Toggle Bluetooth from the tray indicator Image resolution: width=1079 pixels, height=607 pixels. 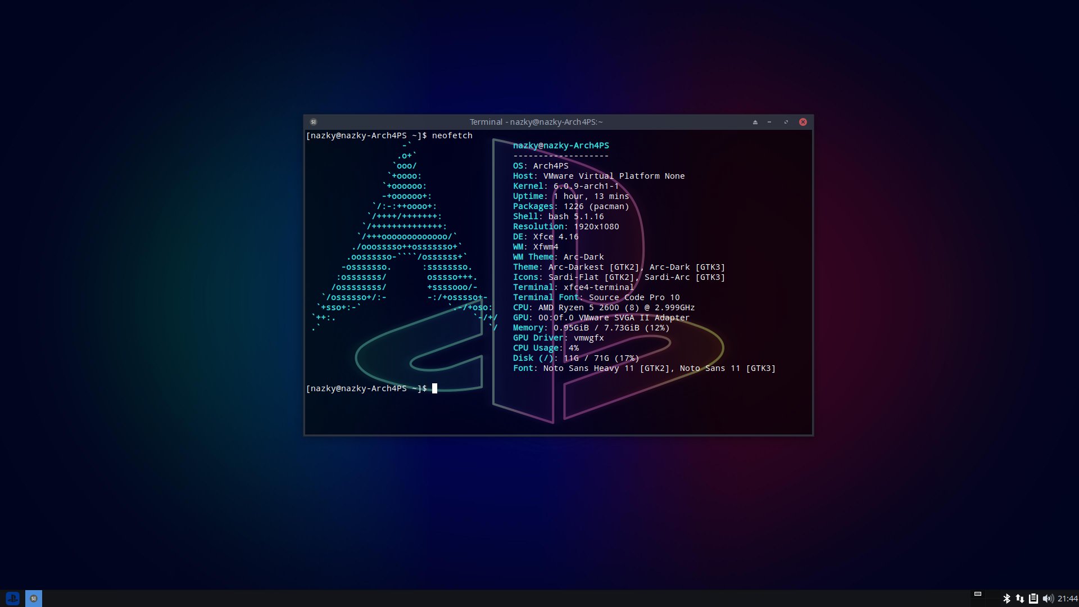click(1007, 598)
